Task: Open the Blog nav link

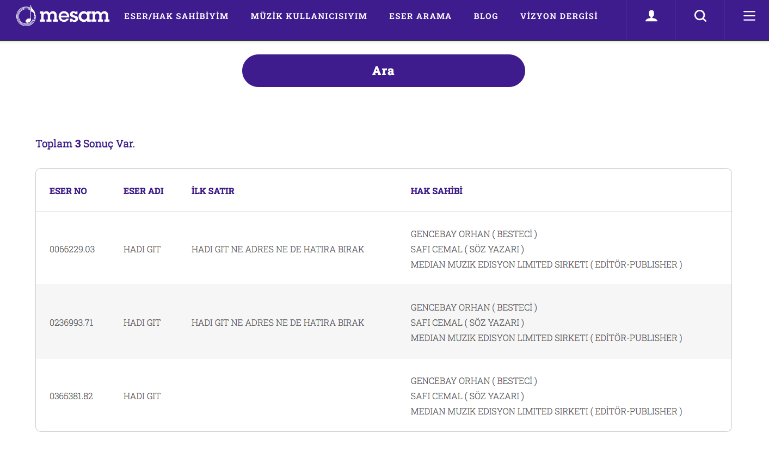Action: pos(485,16)
